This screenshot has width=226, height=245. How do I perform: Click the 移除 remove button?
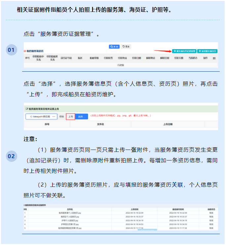(x=61, y=117)
